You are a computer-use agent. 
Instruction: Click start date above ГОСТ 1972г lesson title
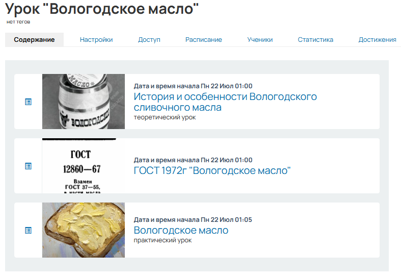coord(193,160)
